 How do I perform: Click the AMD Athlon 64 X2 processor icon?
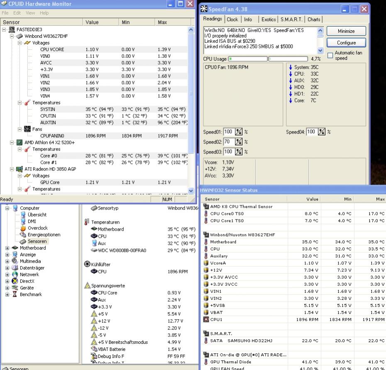(x=20, y=143)
